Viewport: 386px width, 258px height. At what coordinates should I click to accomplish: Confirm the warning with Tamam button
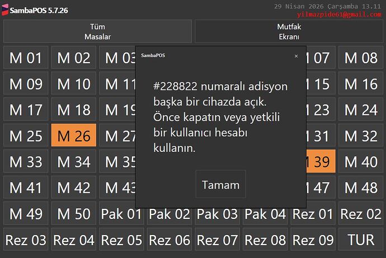221,185
